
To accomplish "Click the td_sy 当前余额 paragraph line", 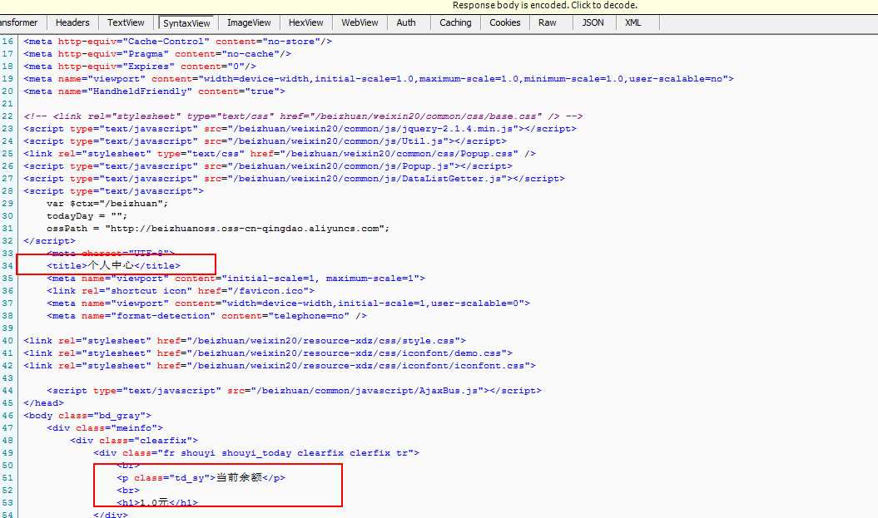I will point(201,478).
